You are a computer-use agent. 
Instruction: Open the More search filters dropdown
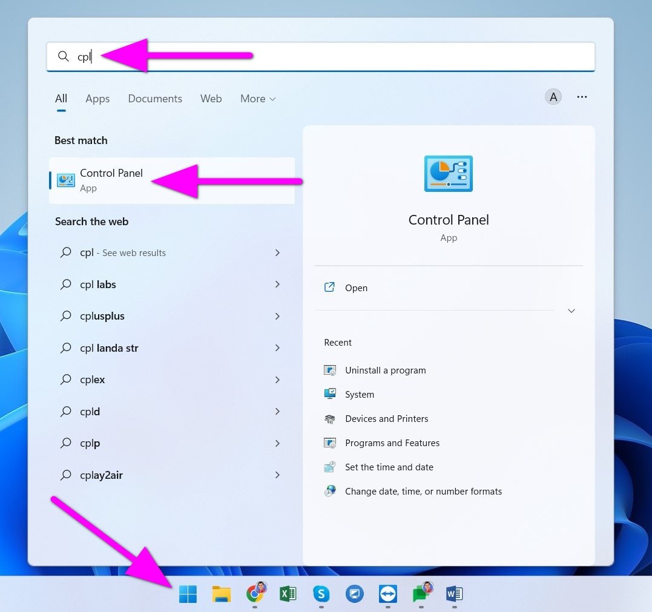point(257,99)
